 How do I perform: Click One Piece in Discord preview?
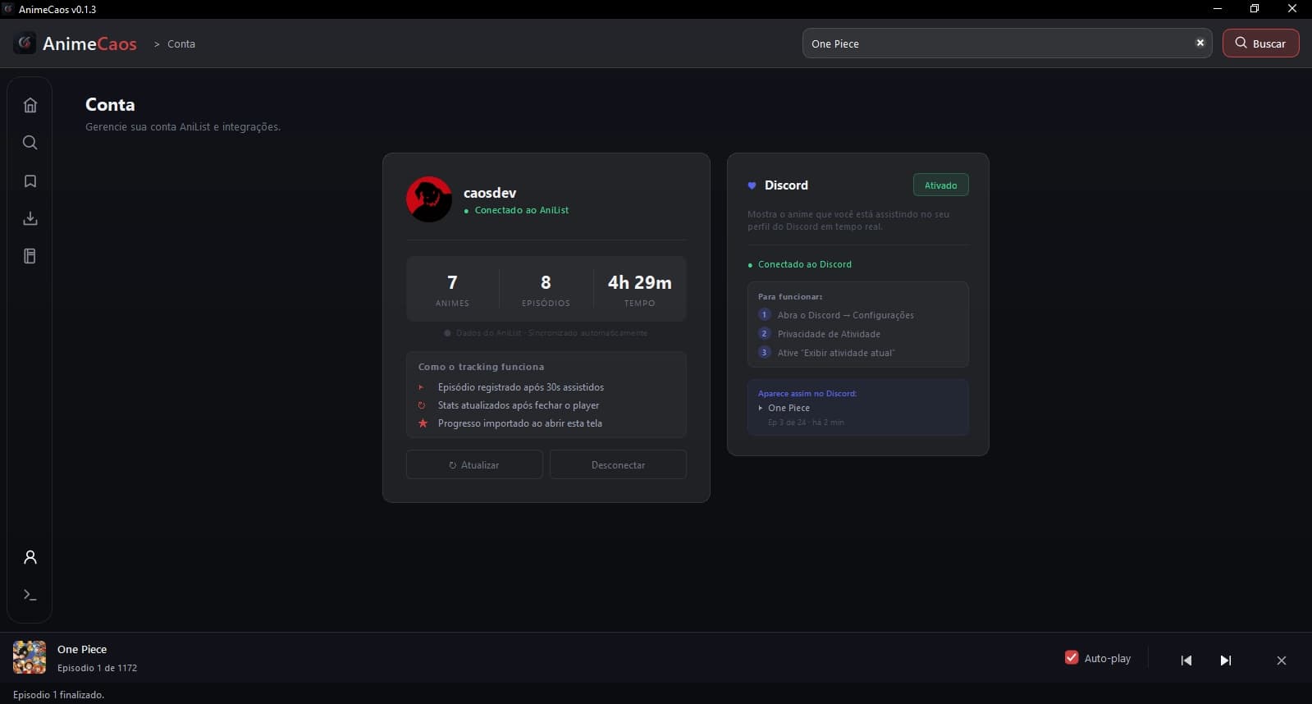[789, 408]
